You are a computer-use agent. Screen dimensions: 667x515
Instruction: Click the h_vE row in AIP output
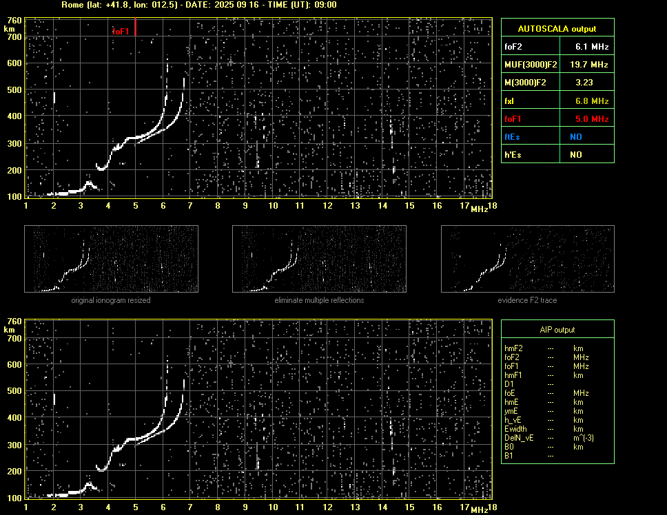coord(544,420)
